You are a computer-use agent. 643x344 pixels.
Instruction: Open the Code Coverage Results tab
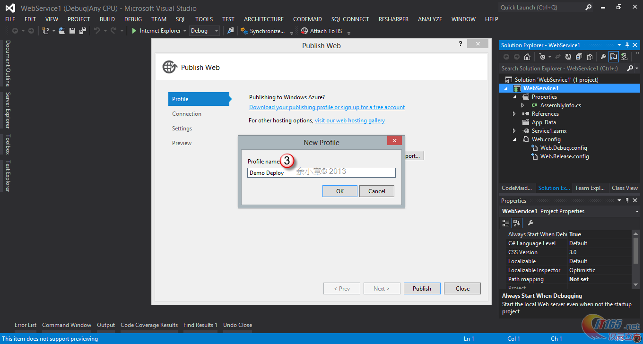tap(149, 325)
